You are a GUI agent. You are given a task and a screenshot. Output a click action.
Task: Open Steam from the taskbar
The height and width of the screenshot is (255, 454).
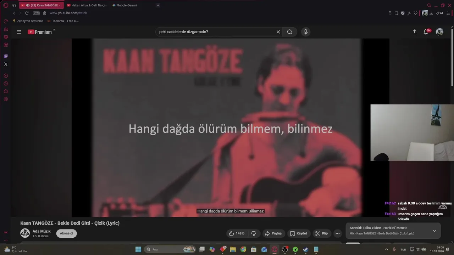pyautogui.click(x=305, y=249)
